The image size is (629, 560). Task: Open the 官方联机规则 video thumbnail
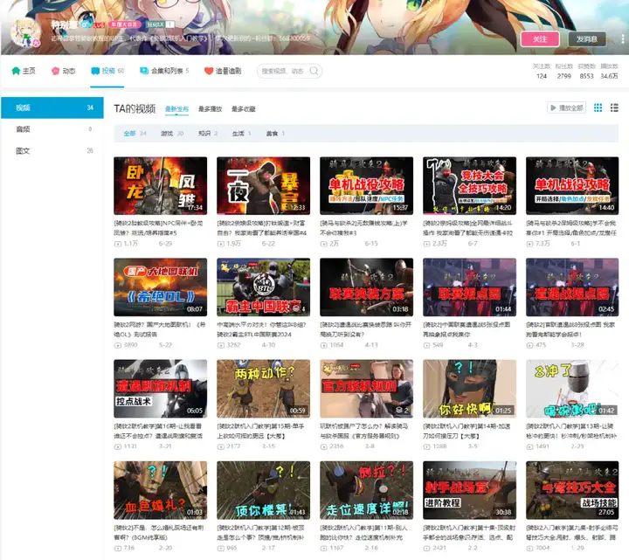coord(367,389)
